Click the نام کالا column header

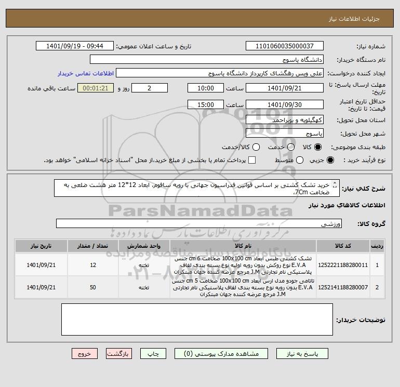tap(243, 246)
